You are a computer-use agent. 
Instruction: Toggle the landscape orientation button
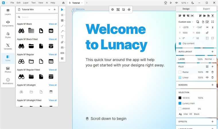[207, 22]
